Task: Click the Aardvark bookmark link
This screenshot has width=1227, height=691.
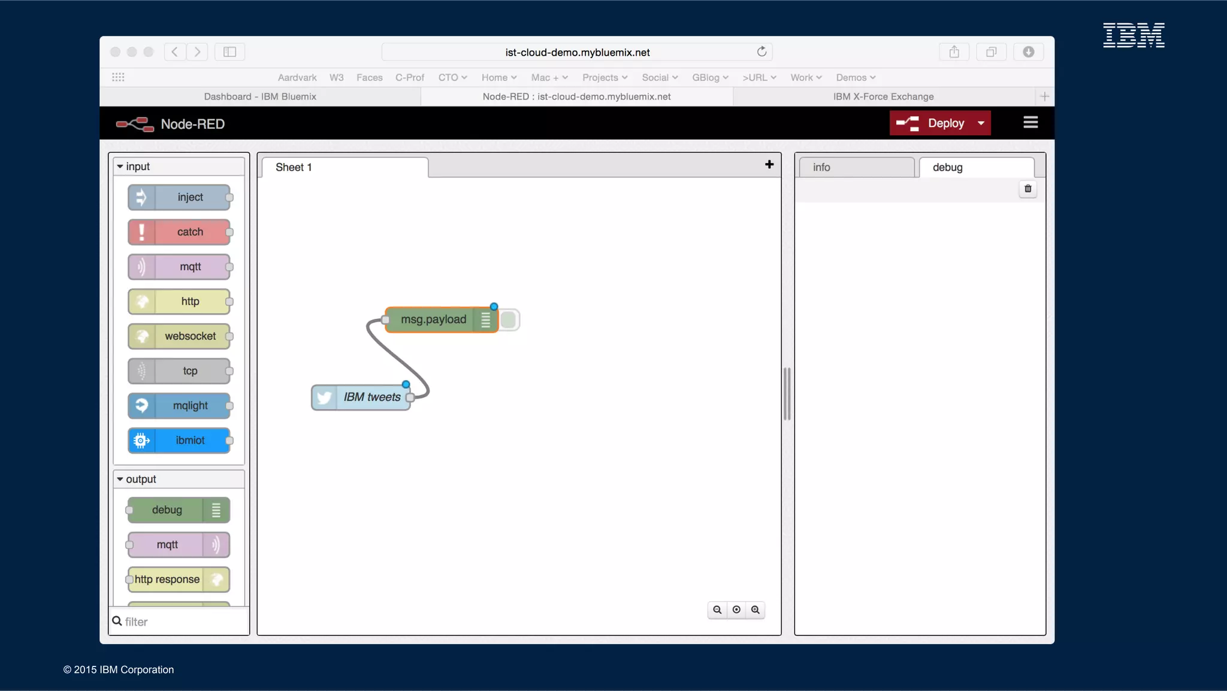Action: pos(297,77)
